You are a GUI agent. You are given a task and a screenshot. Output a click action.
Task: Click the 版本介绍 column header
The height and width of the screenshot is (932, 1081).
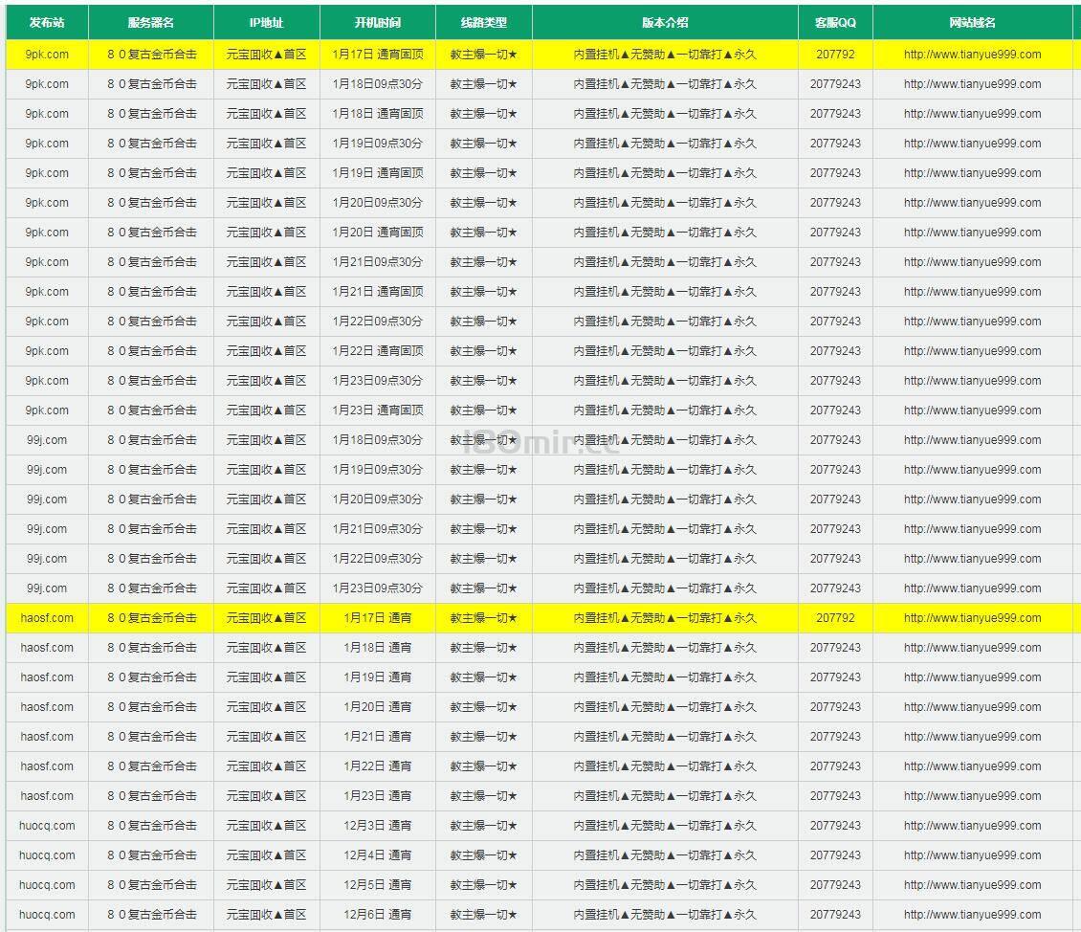click(x=665, y=23)
